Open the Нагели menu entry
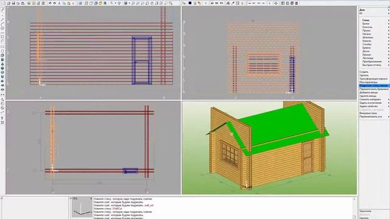 [x=375, y=34]
